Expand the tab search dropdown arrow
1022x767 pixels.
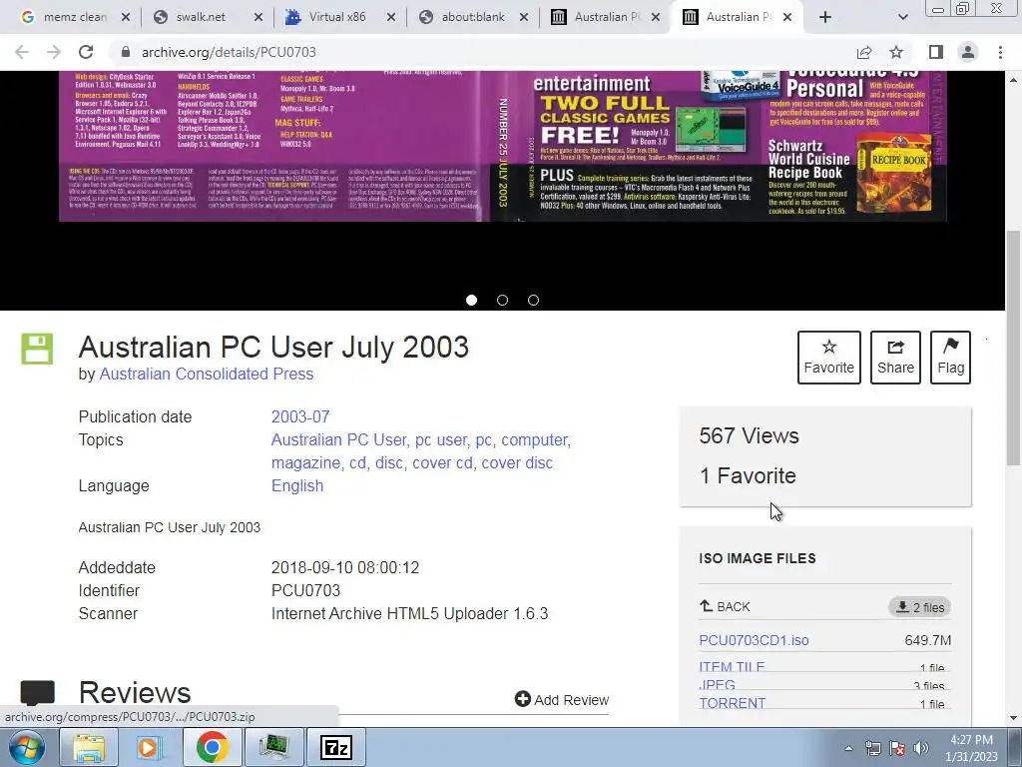pos(902,17)
